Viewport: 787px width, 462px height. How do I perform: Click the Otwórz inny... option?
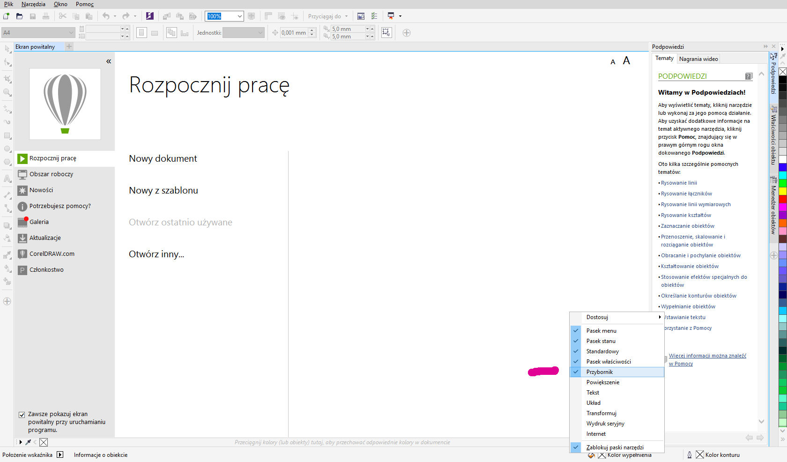click(156, 254)
